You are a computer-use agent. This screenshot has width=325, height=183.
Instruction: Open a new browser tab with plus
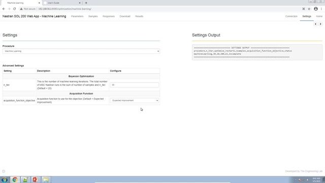point(86,3)
